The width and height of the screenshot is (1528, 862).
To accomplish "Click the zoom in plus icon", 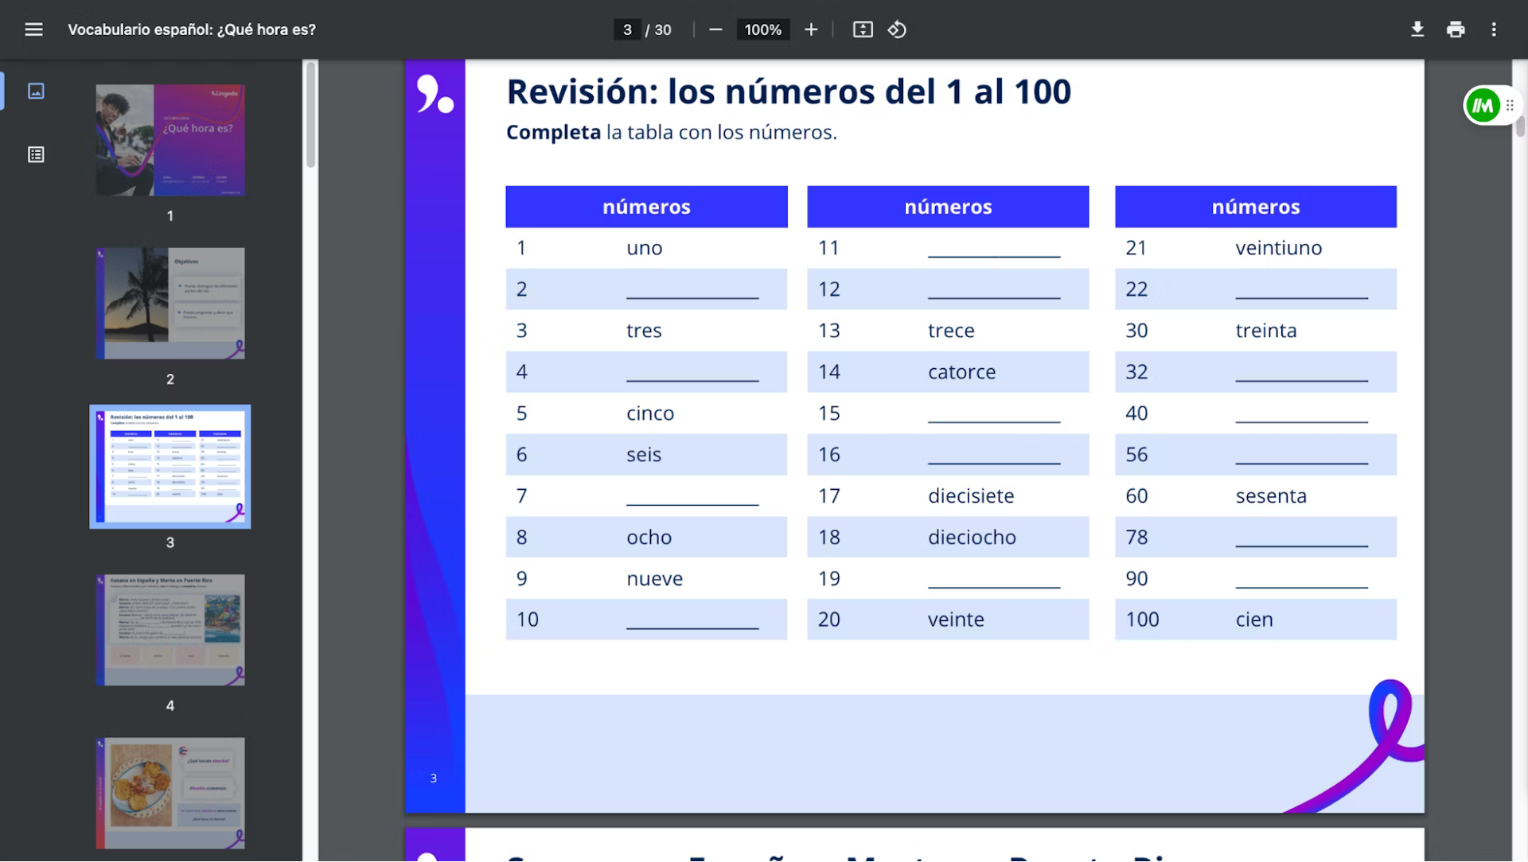I will [811, 29].
